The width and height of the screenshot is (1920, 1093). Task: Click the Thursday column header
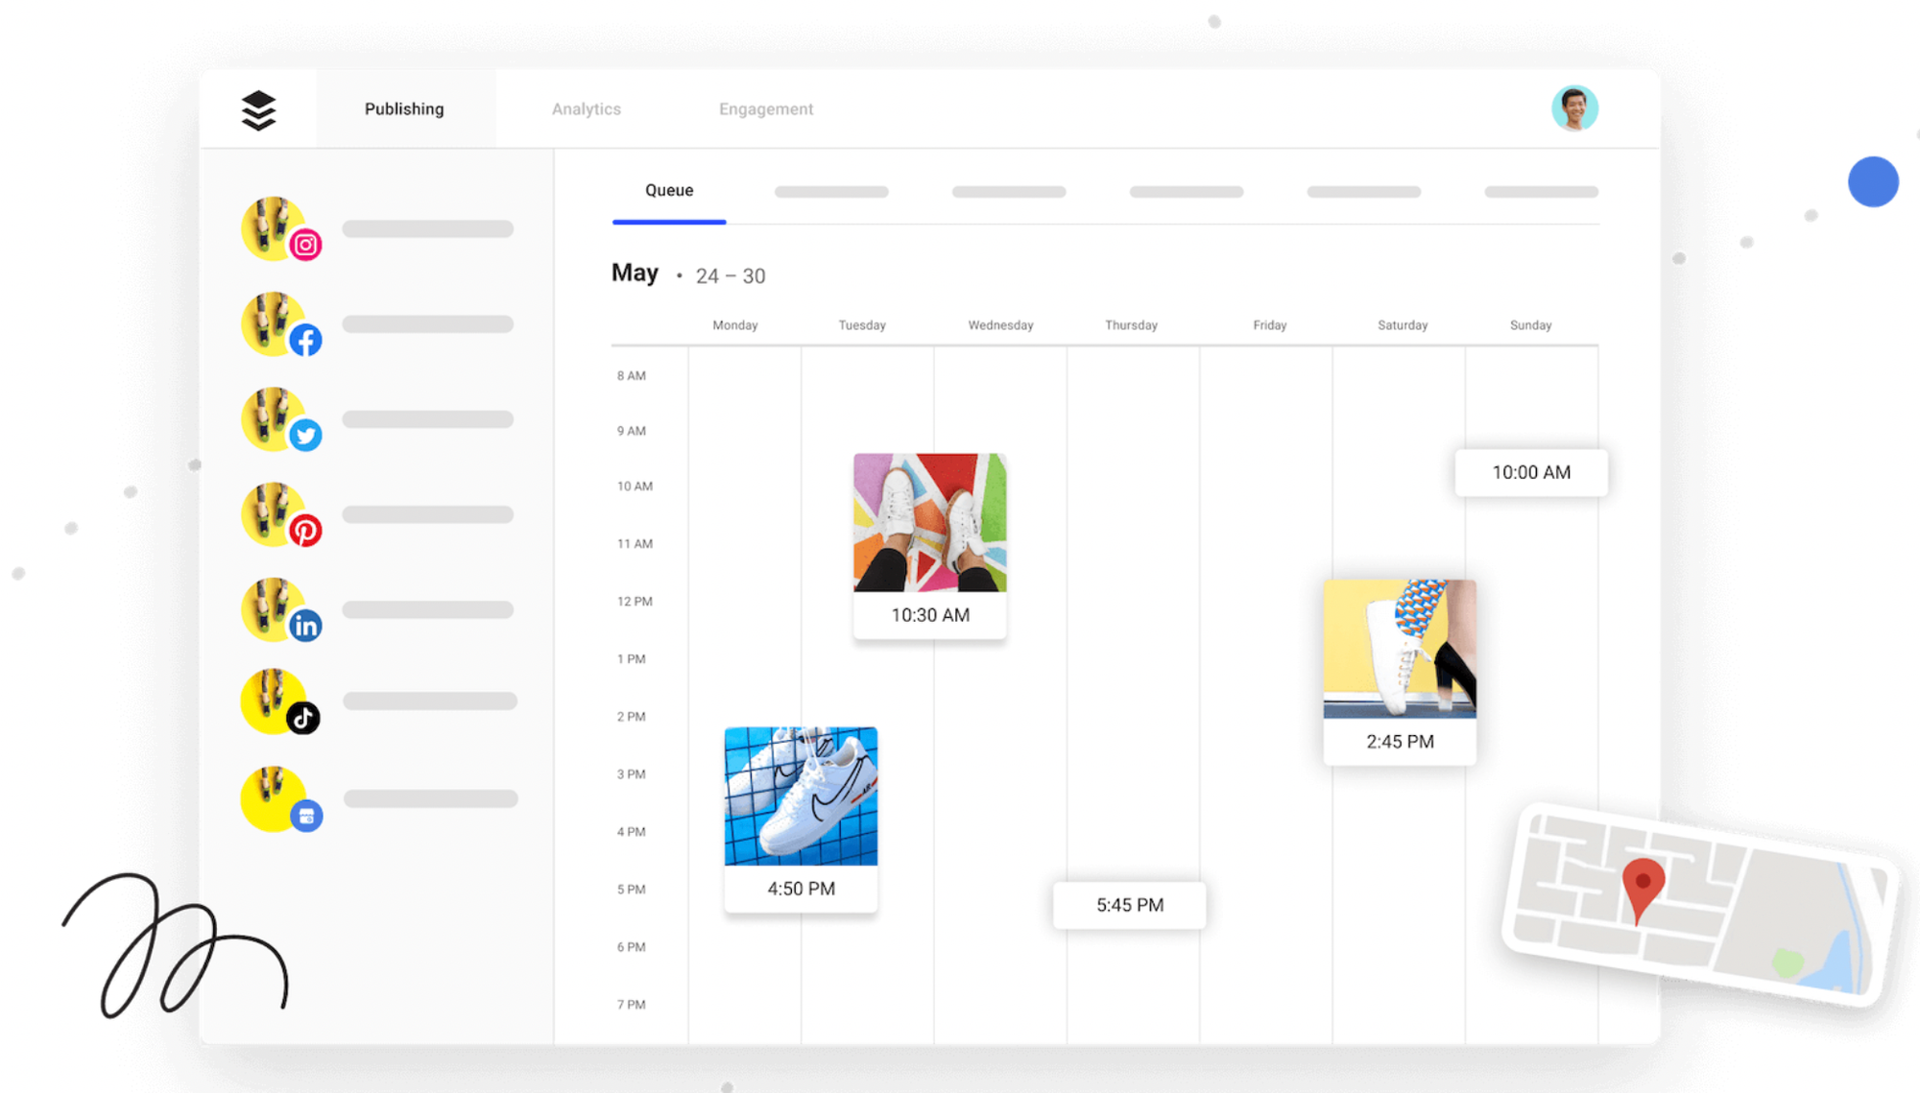1131,325
